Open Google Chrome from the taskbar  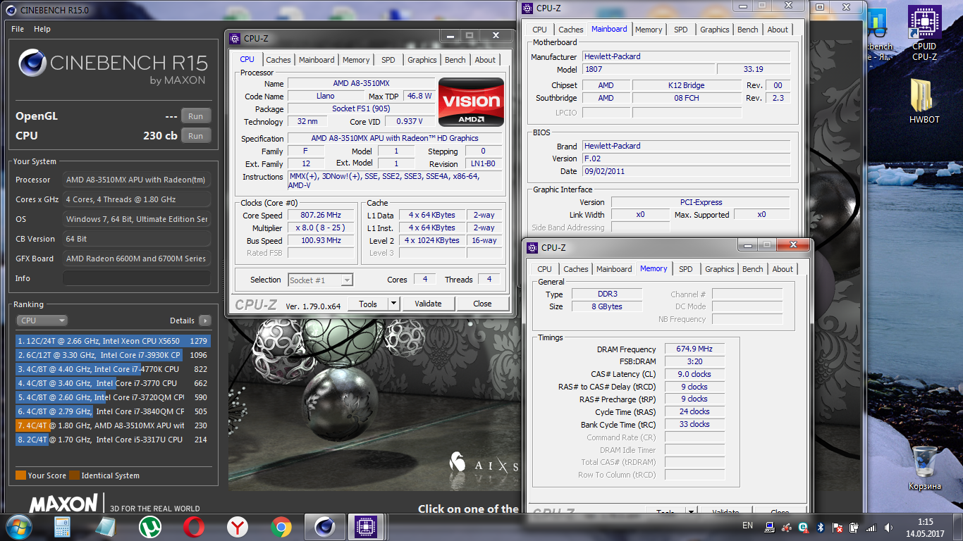[281, 527]
